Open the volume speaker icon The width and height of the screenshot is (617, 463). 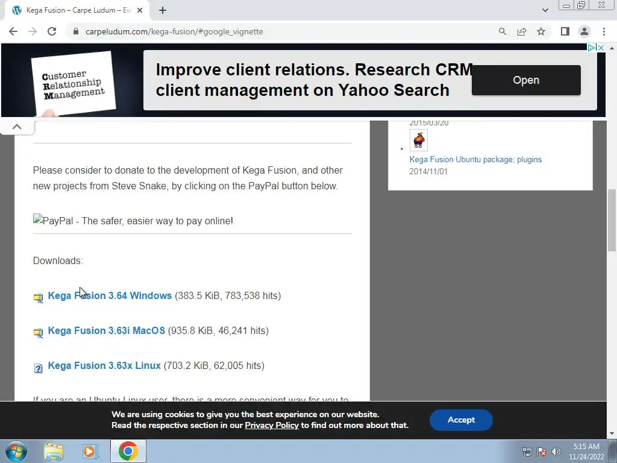tap(556, 452)
